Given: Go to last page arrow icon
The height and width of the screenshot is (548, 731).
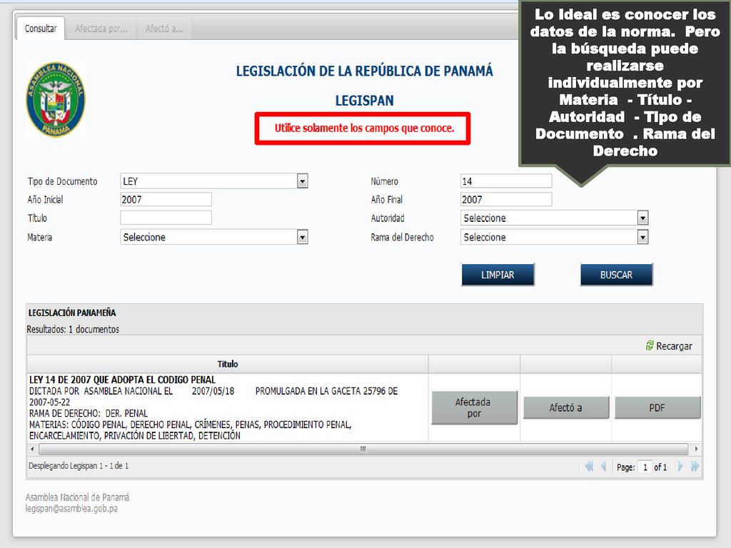Looking at the screenshot, I should point(695,466).
